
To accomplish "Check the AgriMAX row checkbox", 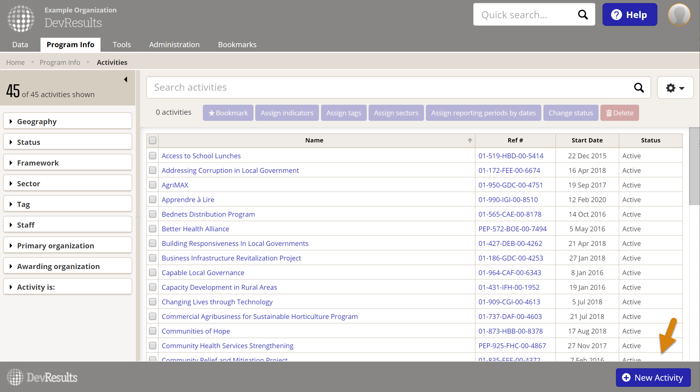I will click(153, 185).
